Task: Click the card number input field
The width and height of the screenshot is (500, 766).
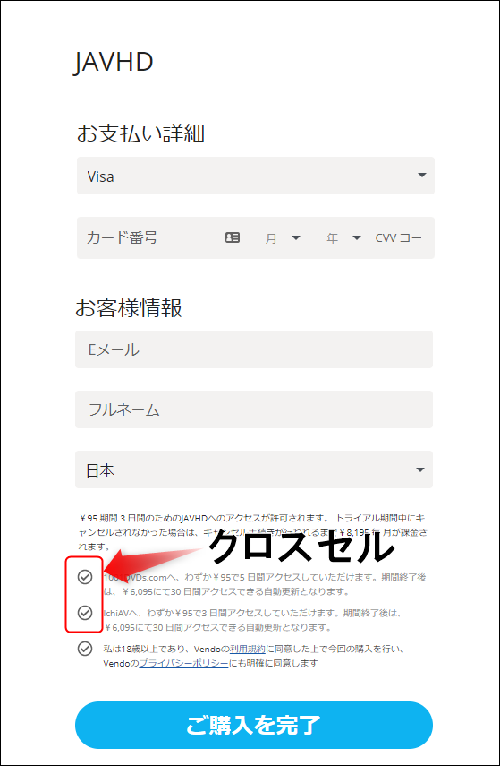Action: coord(148,238)
